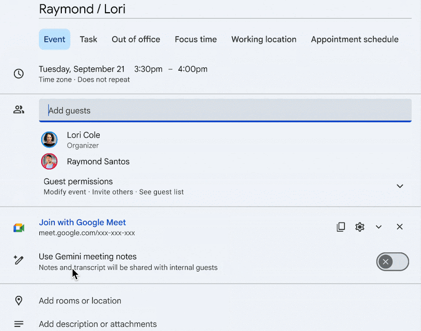The height and width of the screenshot is (331, 421).
Task: Click the Google Meet logo icon
Action: pos(19,228)
